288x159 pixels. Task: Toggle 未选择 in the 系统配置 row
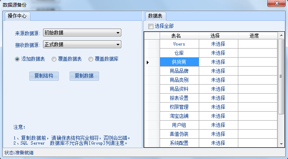(218, 143)
